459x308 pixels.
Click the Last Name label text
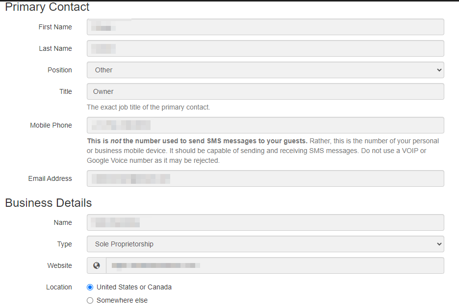(55, 48)
